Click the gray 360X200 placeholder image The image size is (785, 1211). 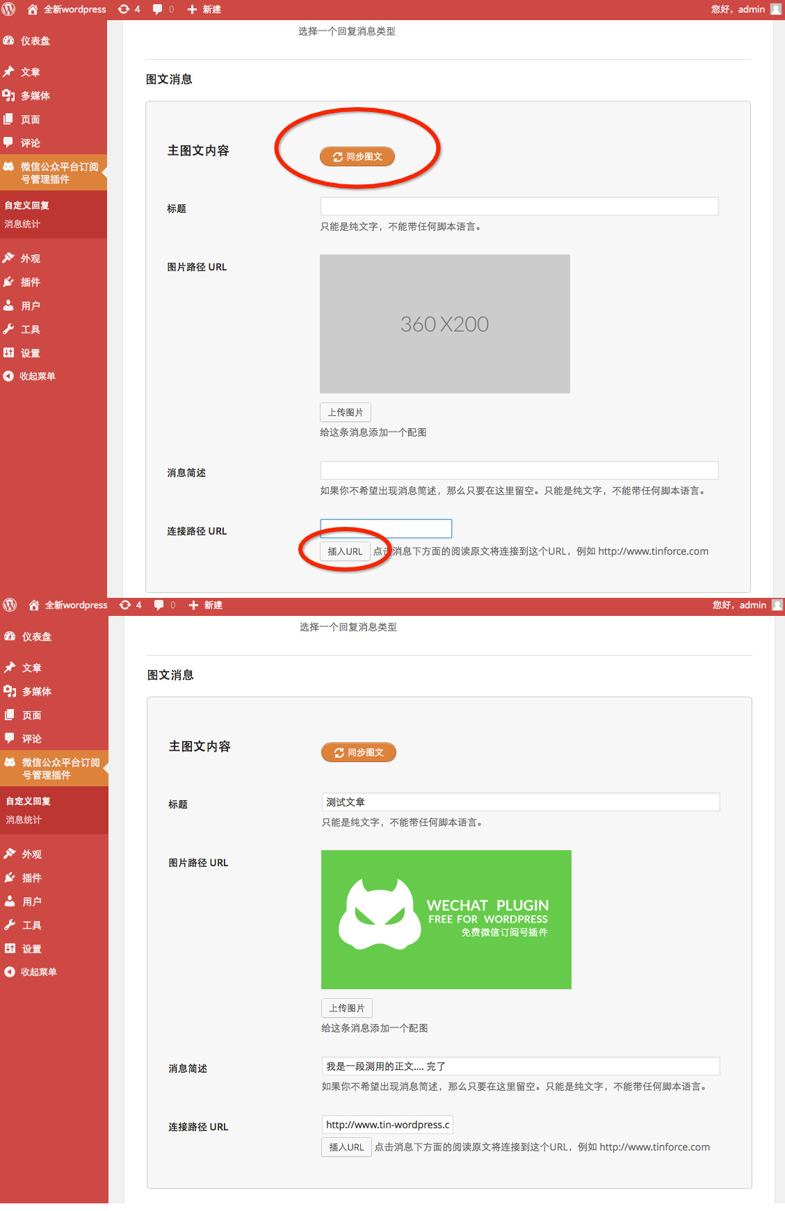(x=445, y=324)
